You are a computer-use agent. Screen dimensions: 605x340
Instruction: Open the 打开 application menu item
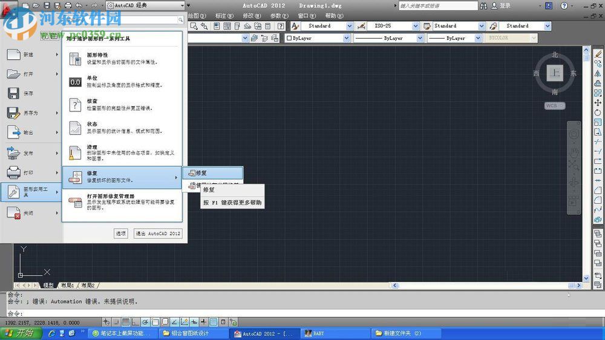pos(31,74)
